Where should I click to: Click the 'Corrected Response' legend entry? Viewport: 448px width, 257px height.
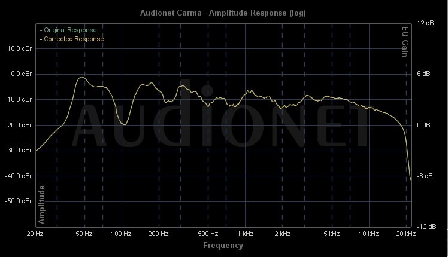[x=72, y=39]
